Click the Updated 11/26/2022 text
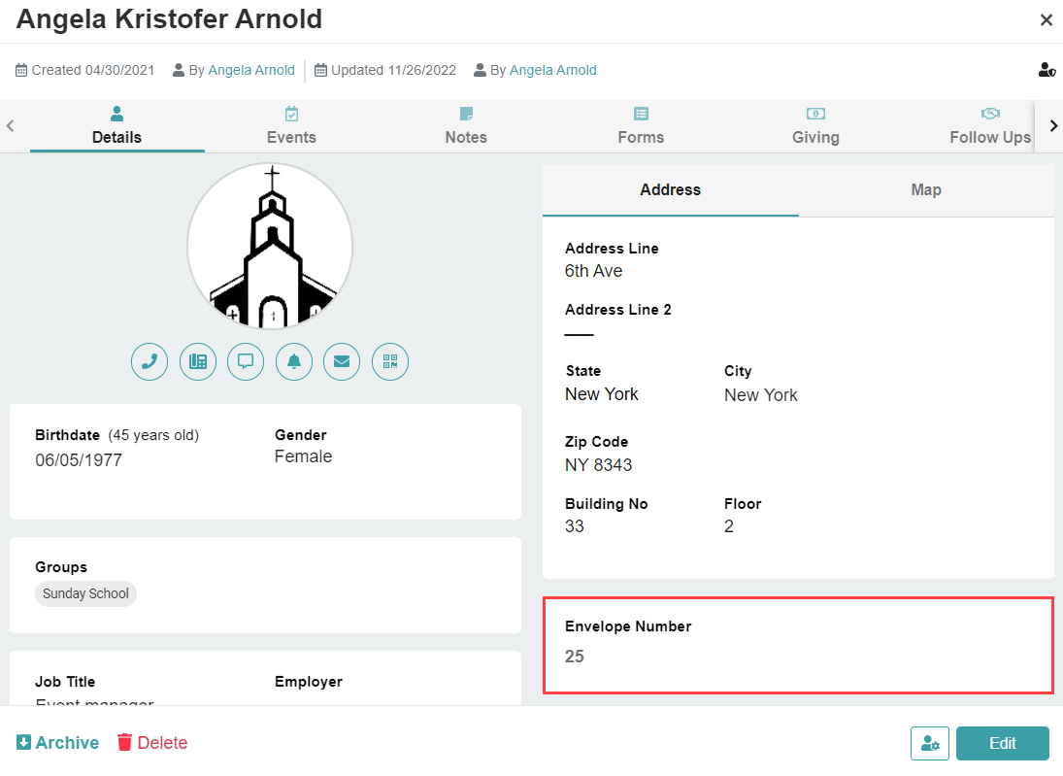Screen dimensions: 1063x776 [x=394, y=70]
